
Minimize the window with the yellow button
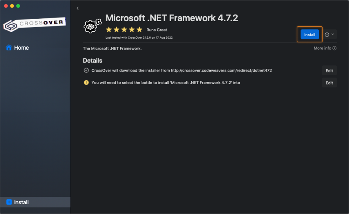point(12,6)
